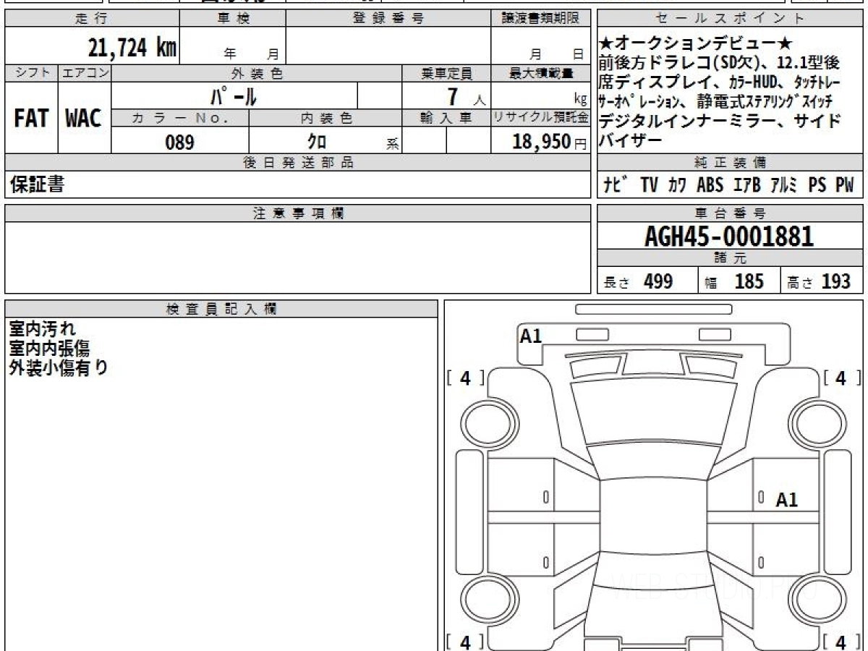This screenshot has height=651, width=868.
Task: Click the アルミ equipment label
Action: [784, 185]
